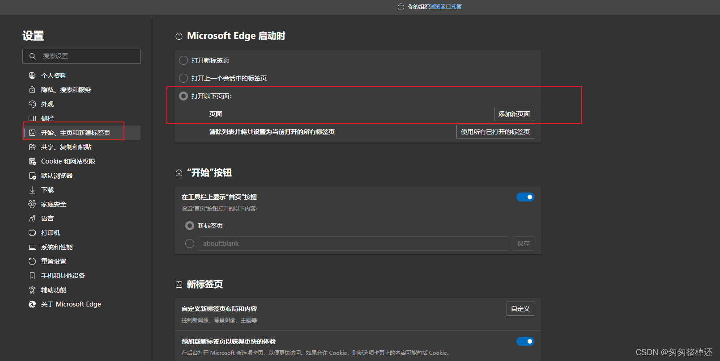This screenshot has width=720, height=361.
Task: Click the share icon beside 共享、复制和粘贴
Action: (x=32, y=147)
